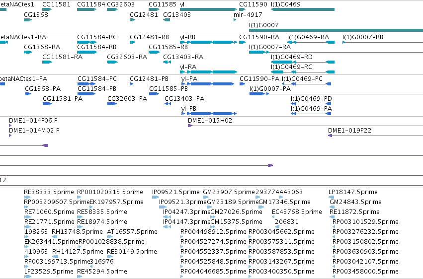Select EST RE30149.5prime

coord(132,252)
